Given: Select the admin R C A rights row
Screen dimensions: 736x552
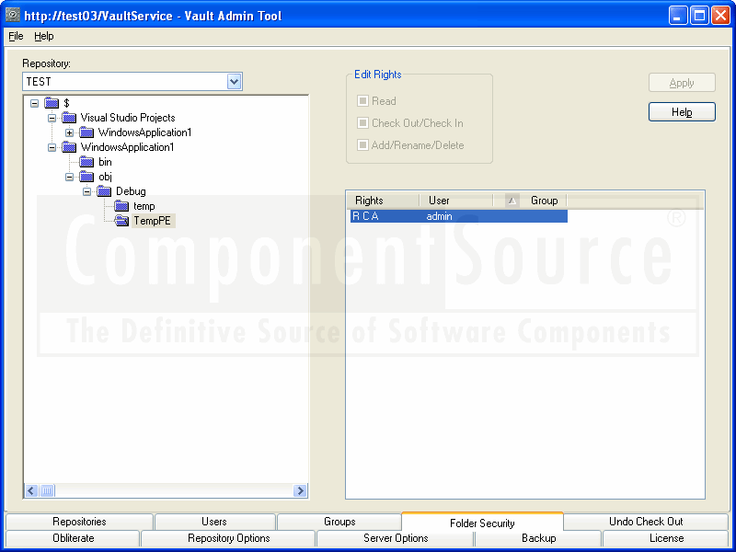Looking at the screenshot, I should click(458, 216).
